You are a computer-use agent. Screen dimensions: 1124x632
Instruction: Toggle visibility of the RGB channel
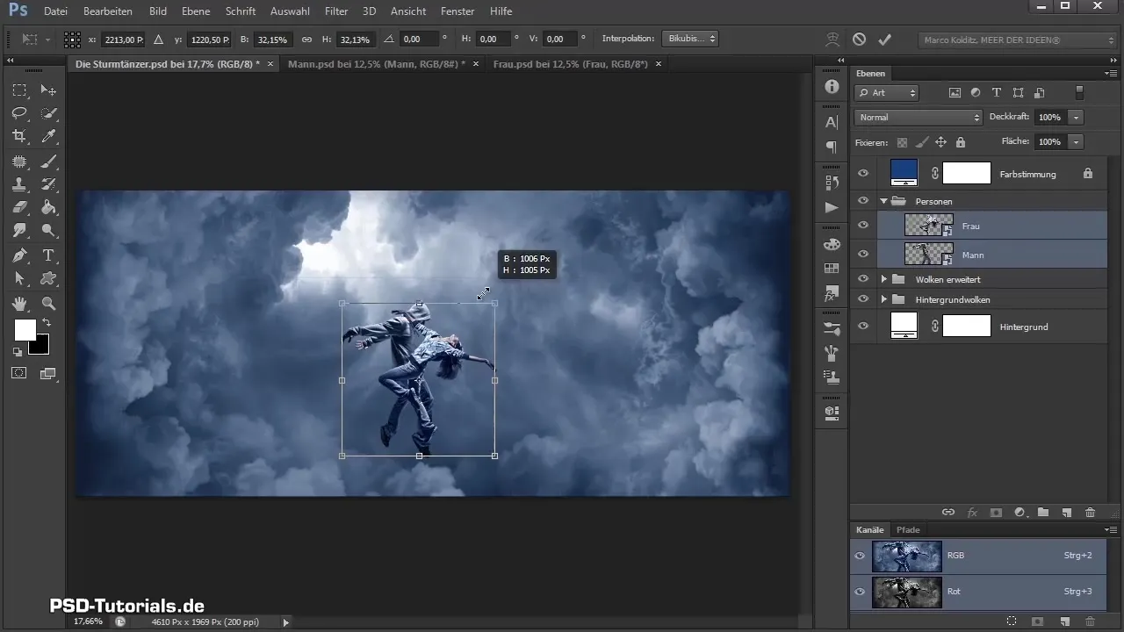click(x=861, y=556)
